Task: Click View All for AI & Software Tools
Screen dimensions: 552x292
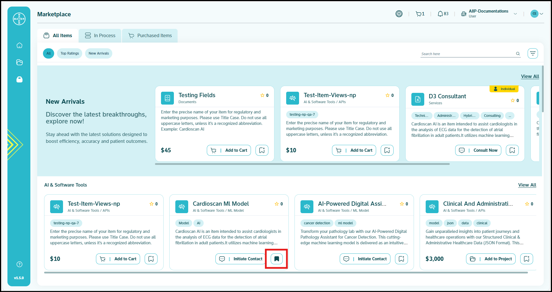Action: pos(527,185)
